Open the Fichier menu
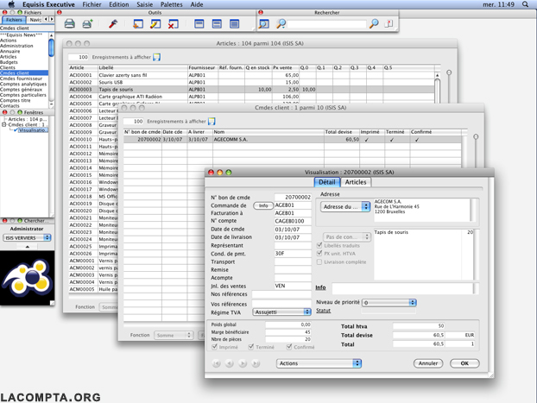Image resolution: width=537 pixels, height=403 pixels. click(92, 4)
